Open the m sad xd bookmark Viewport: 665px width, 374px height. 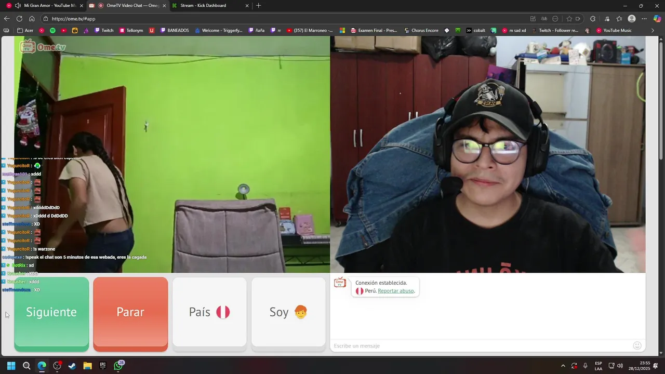(514, 31)
